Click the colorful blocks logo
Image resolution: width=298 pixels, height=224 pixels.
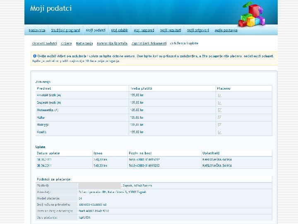pyautogui.click(x=252, y=15)
